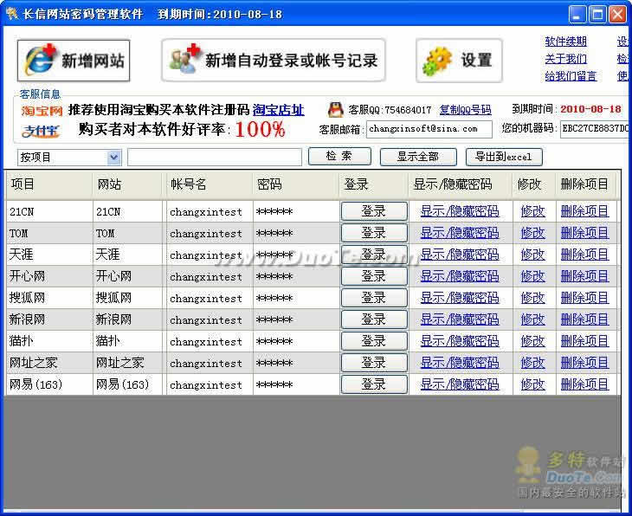Screen dimensions: 632x516
Task: Toggle 显示/隐藏密码 for 天涯 row
Action: pyautogui.click(x=460, y=255)
